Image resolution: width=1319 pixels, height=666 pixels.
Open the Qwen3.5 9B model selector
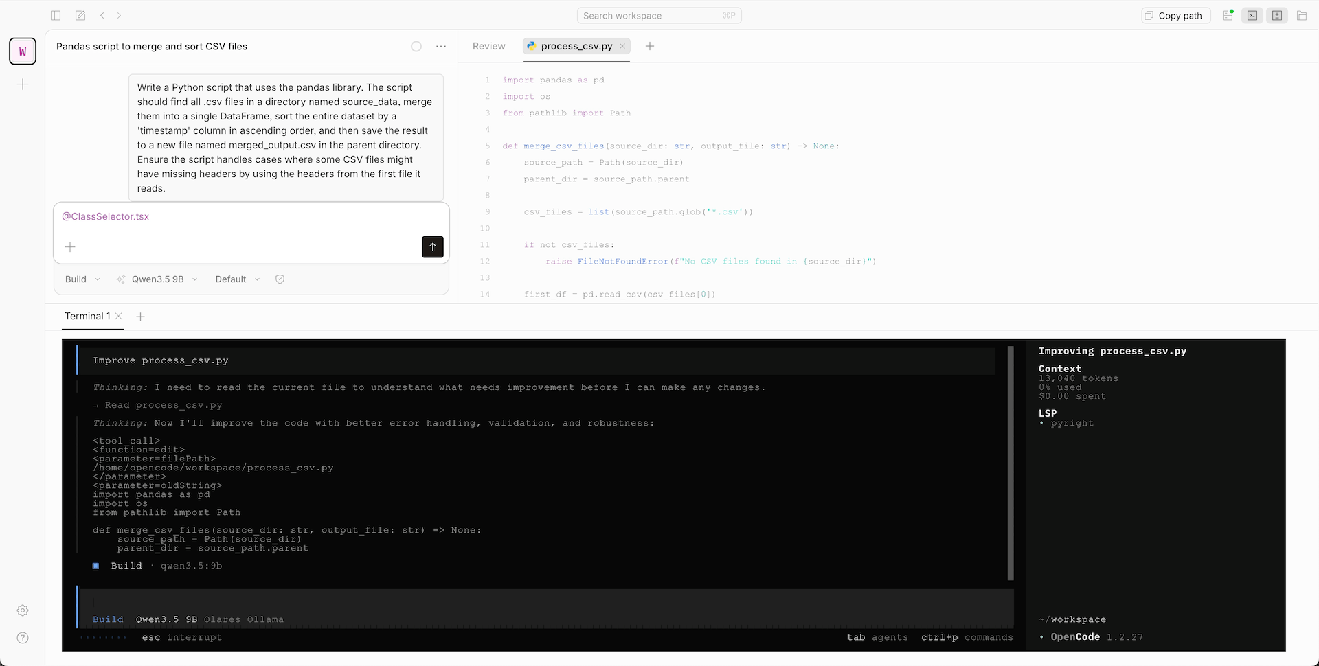[158, 279]
